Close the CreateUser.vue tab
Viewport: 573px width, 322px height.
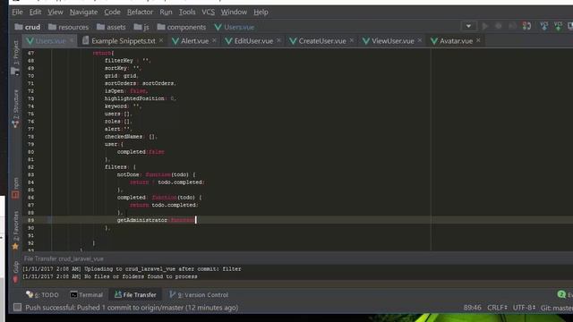(352, 40)
